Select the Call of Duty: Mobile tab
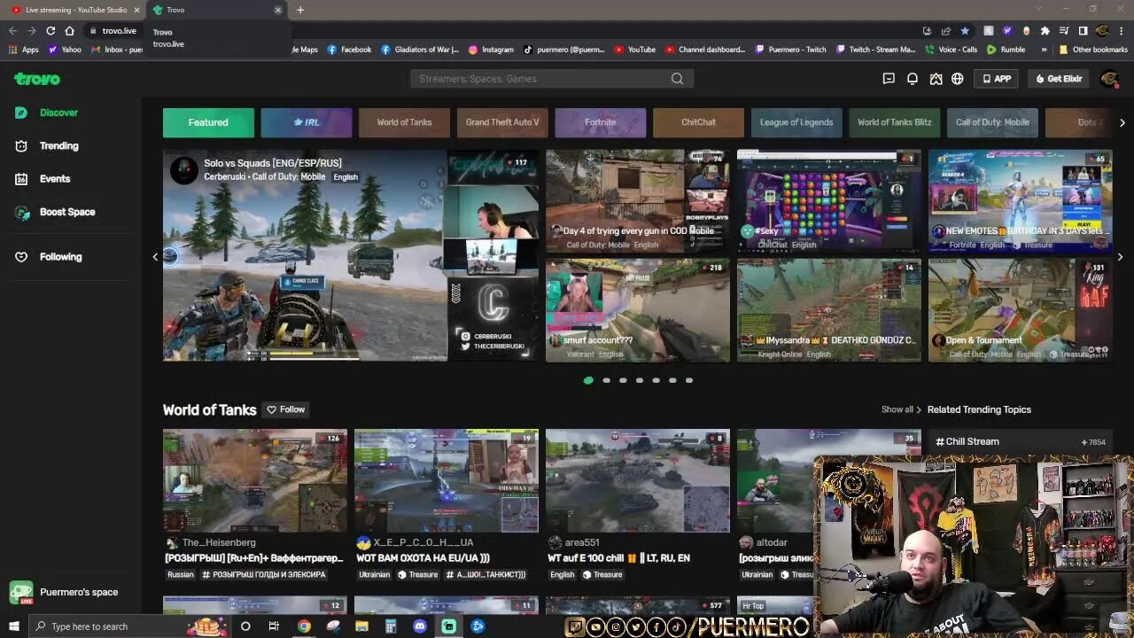The width and height of the screenshot is (1134, 638). coord(992,122)
